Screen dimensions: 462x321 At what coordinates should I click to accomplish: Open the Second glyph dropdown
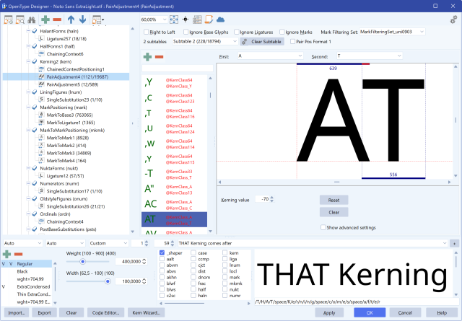point(370,56)
